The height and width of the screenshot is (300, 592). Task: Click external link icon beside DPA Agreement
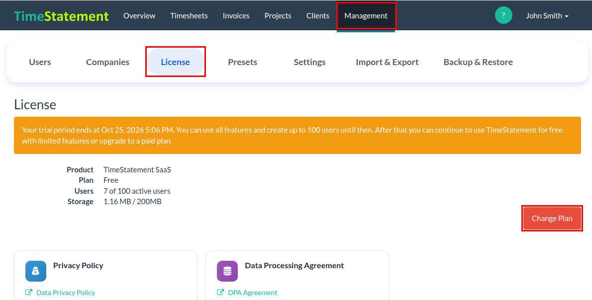pos(220,293)
